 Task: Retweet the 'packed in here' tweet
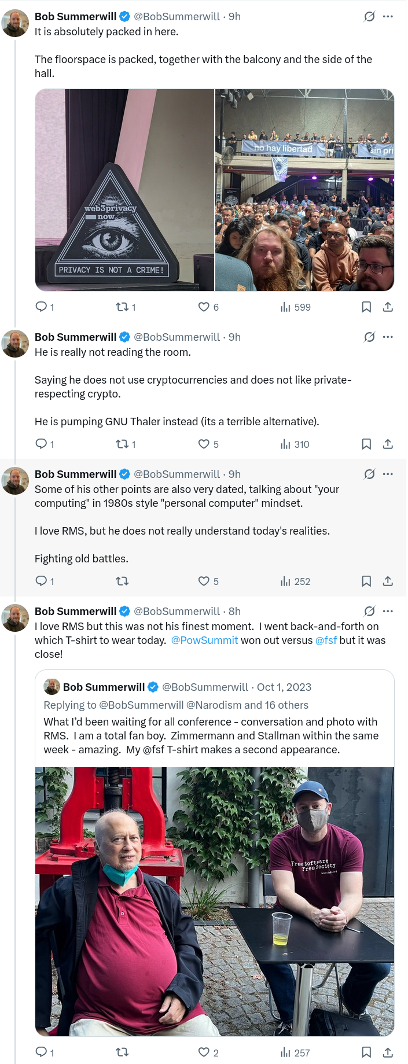coord(122,307)
